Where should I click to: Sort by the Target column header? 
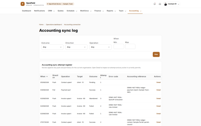click(x=80, y=77)
